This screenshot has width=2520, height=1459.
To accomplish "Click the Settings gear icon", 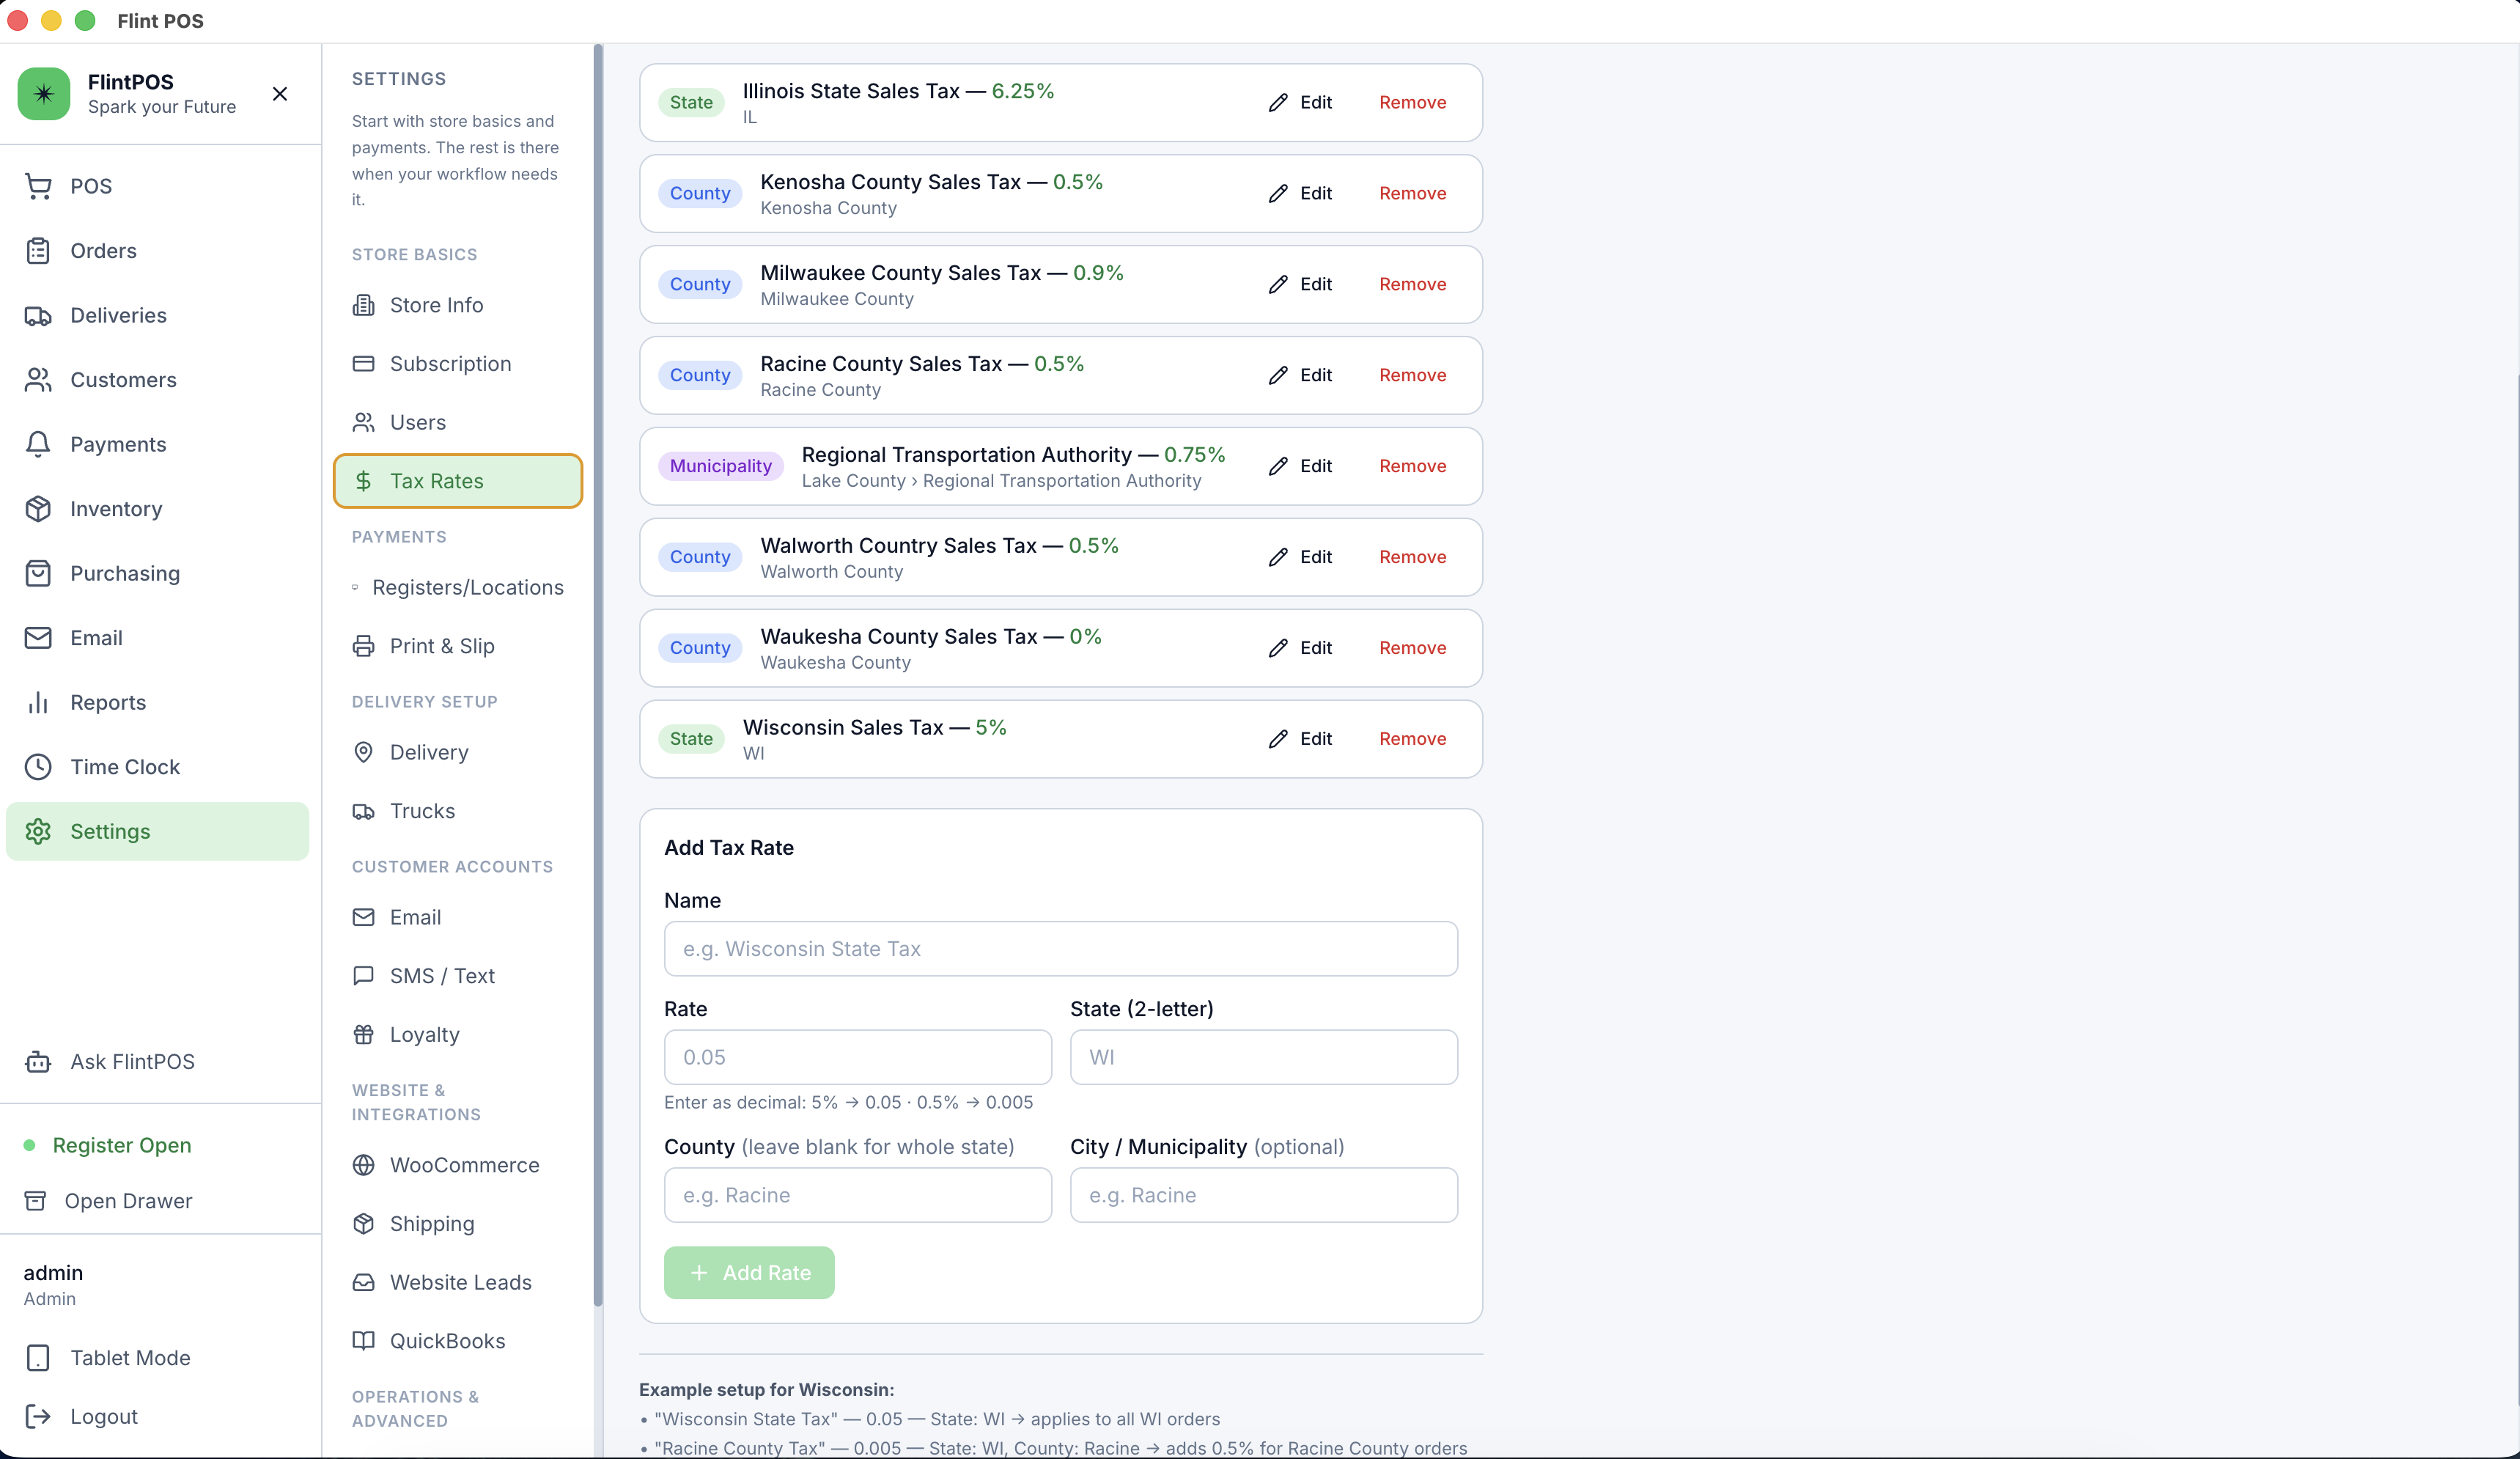I will [x=38, y=831].
